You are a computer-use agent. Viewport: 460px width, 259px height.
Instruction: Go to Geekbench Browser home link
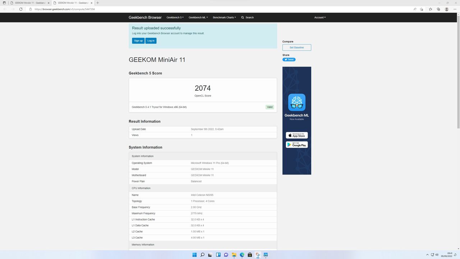(145, 17)
